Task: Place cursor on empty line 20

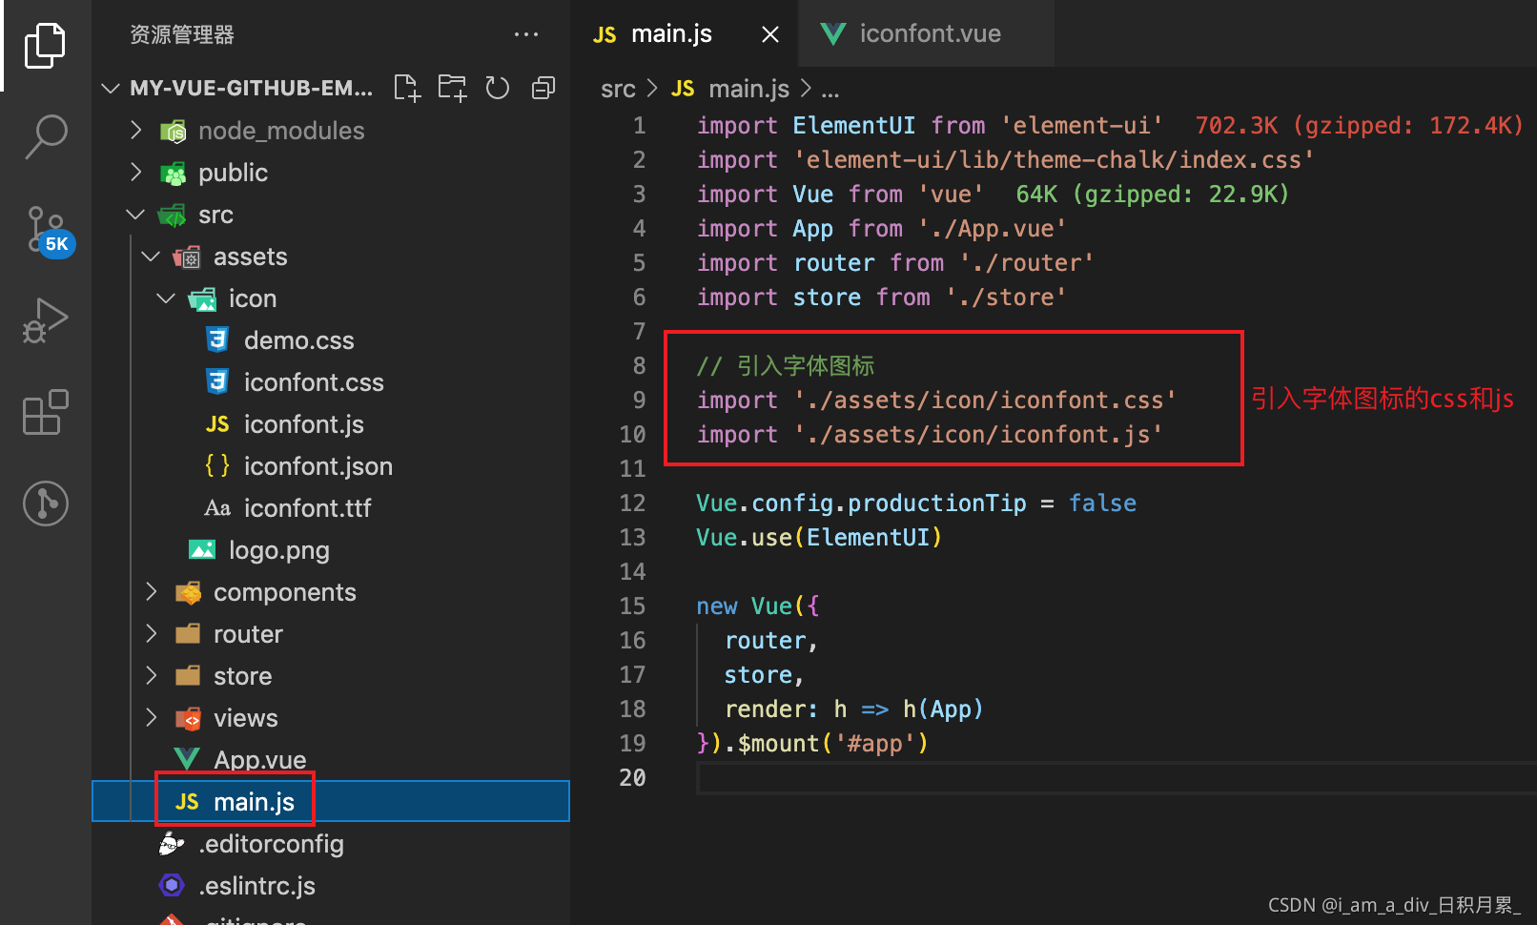Action: (1116, 778)
